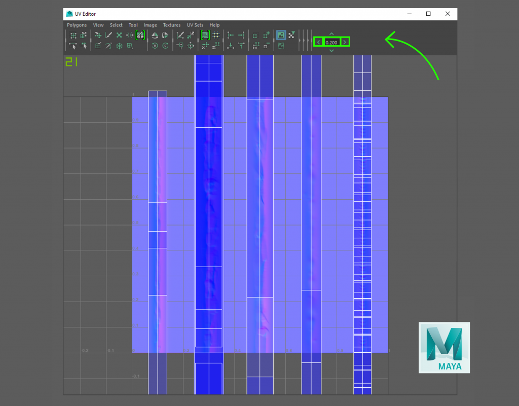This screenshot has height=406, width=519.
Task: Click the Rotate UVs clockwise icon
Action: click(165, 46)
